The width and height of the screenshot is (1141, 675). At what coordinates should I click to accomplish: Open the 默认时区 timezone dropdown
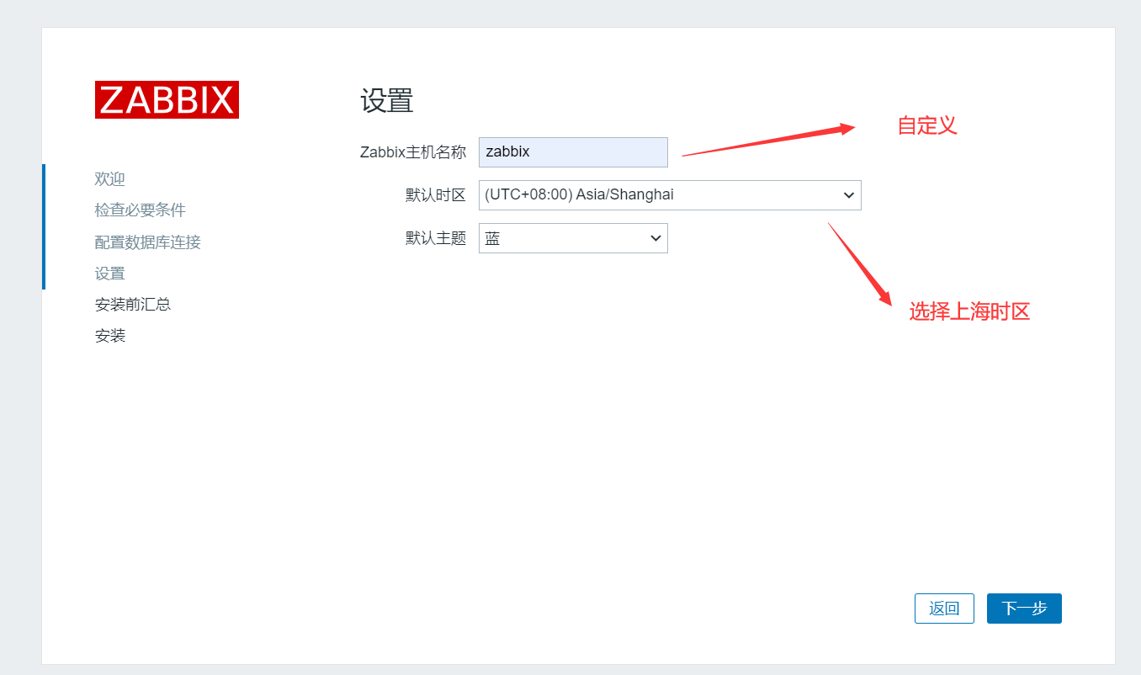point(670,195)
